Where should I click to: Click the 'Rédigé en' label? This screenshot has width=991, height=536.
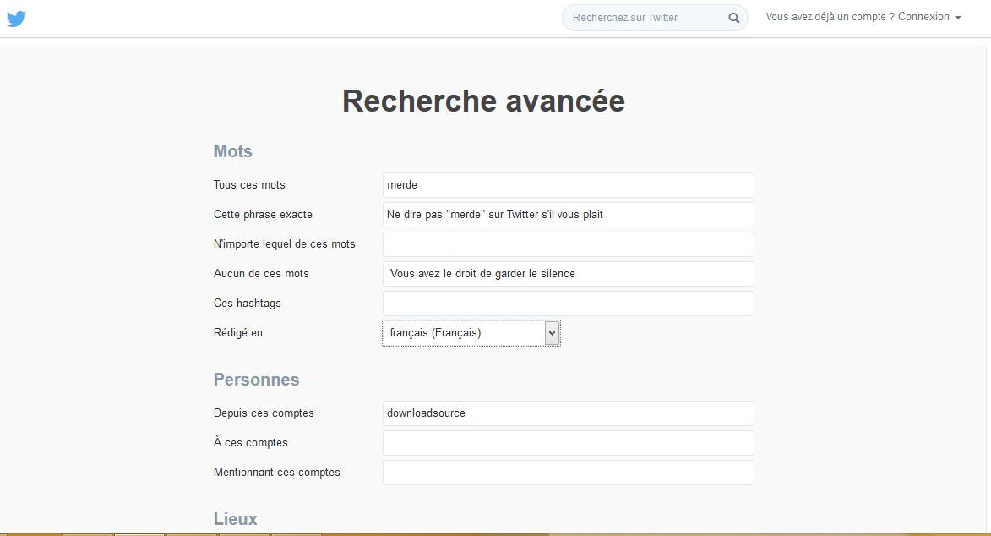237,333
